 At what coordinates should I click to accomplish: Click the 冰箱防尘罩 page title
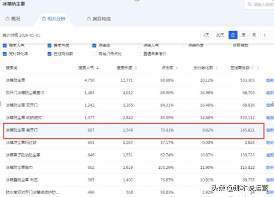[14, 4]
